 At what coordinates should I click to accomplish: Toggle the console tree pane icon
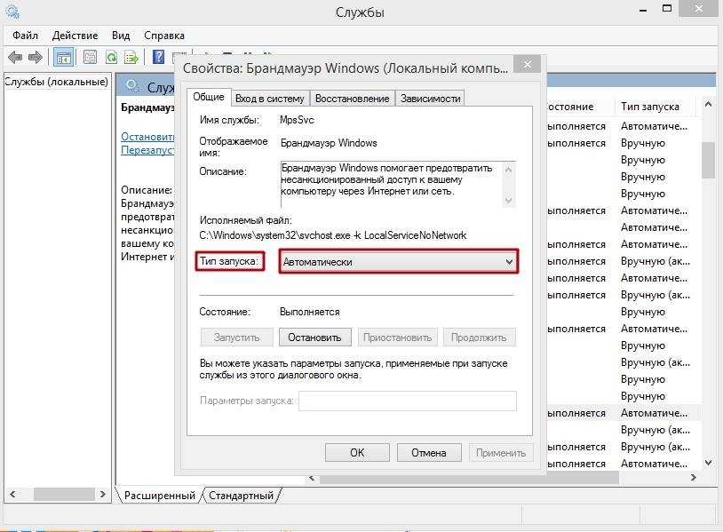(63, 58)
